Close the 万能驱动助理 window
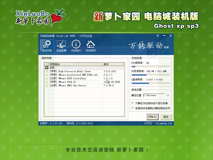Image resolution: width=213 pixels, height=160 pixels. click(171, 36)
